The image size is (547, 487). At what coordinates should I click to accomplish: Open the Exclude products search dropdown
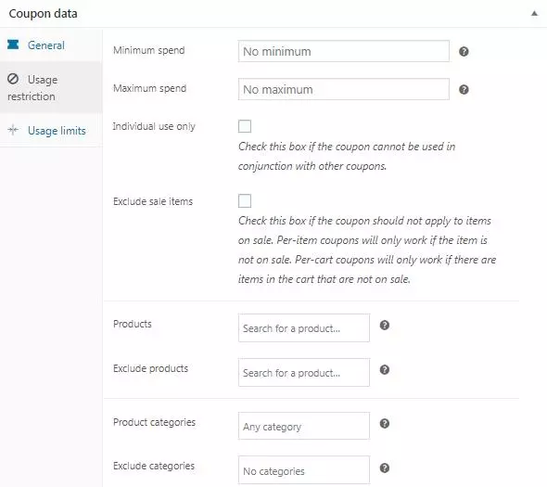click(x=304, y=373)
